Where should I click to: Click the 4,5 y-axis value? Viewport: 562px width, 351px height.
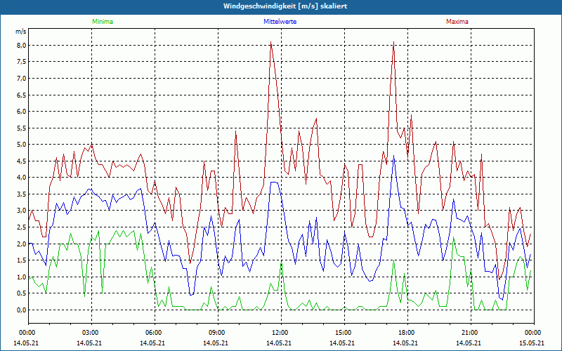pyautogui.click(x=22, y=161)
